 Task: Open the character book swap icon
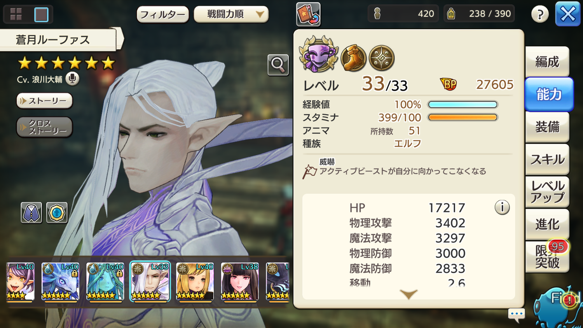308,14
